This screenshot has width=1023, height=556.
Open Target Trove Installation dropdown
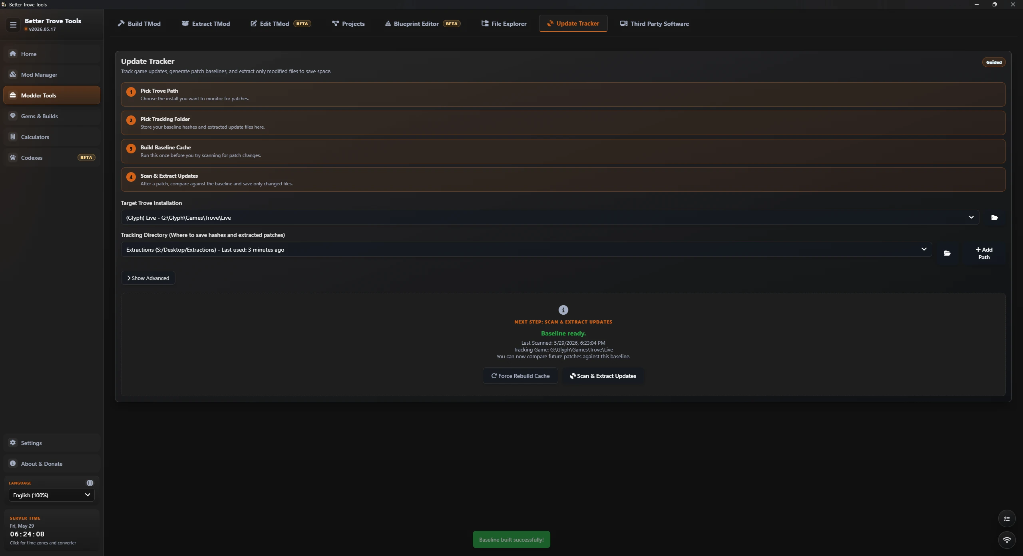coord(550,218)
